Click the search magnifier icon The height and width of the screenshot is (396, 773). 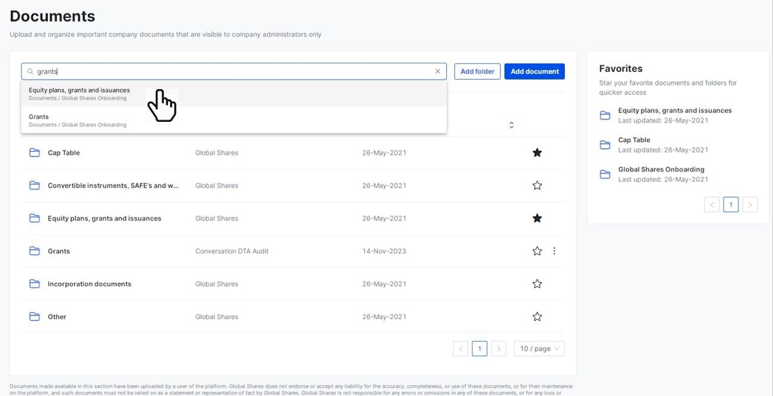pyautogui.click(x=30, y=71)
